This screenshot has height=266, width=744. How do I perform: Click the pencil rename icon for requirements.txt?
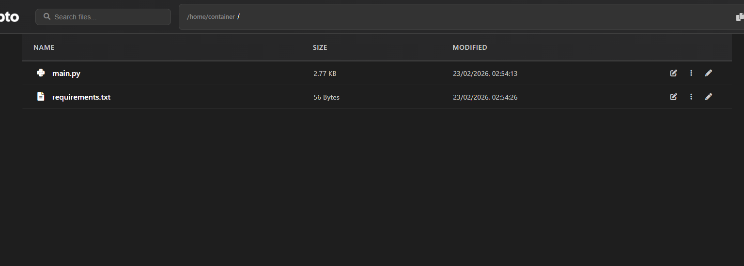point(709,97)
